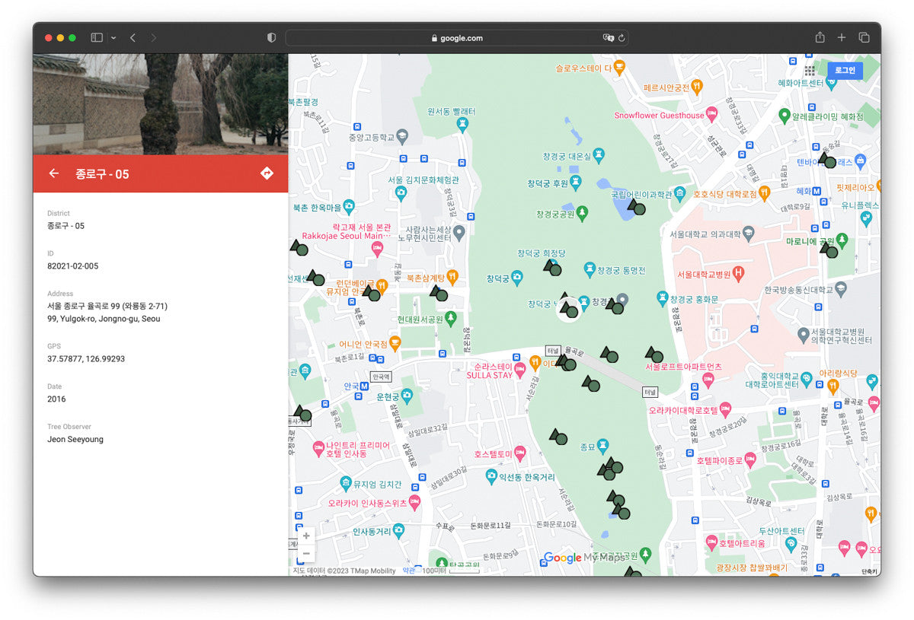Open a new Safari tab
Viewport: 914px width, 620px height.
click(x=842, y=37)
